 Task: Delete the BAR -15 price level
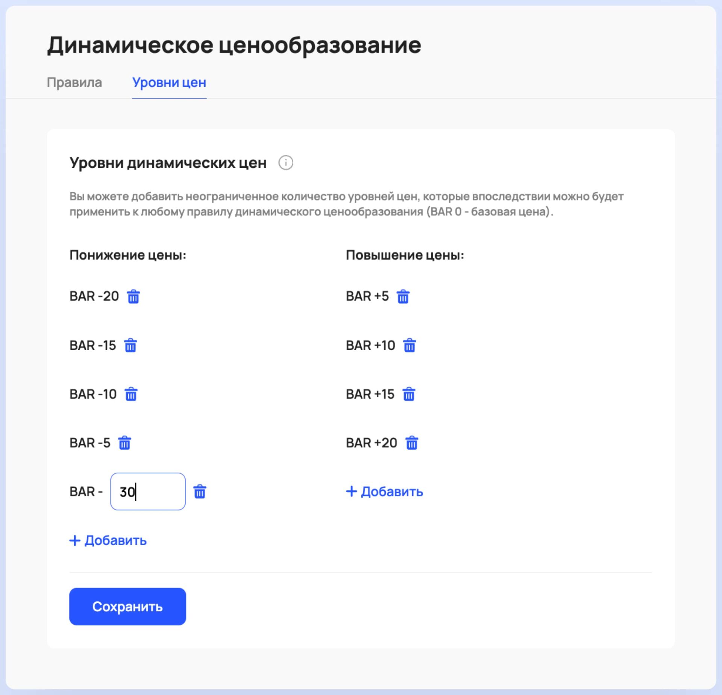click(x=130, y=345)
